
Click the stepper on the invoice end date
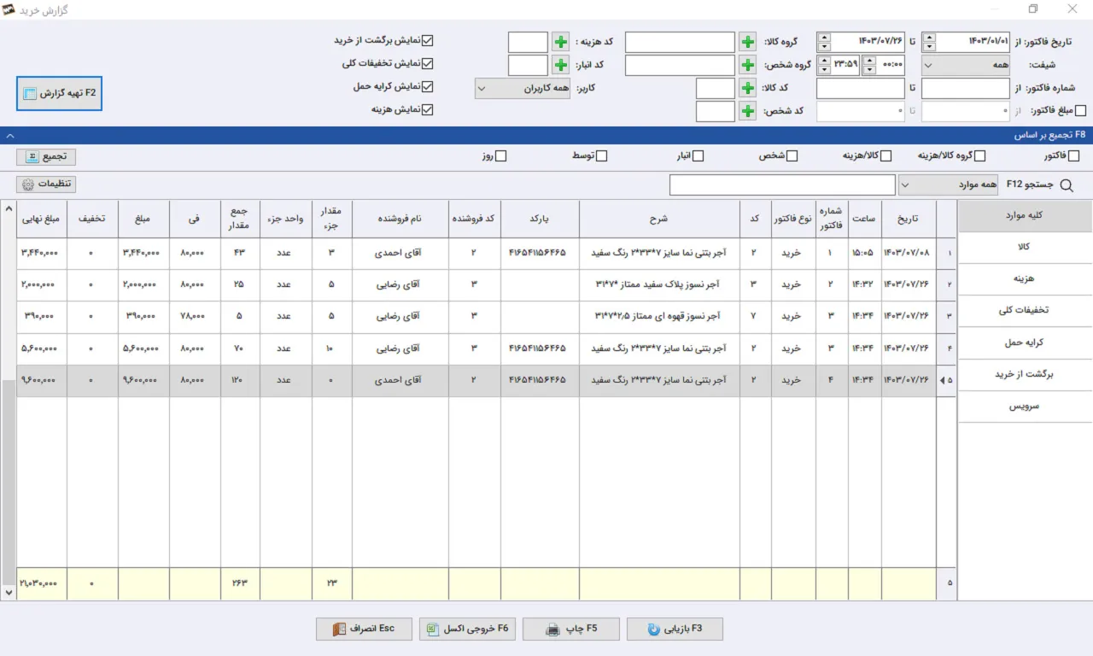point(823,42)
